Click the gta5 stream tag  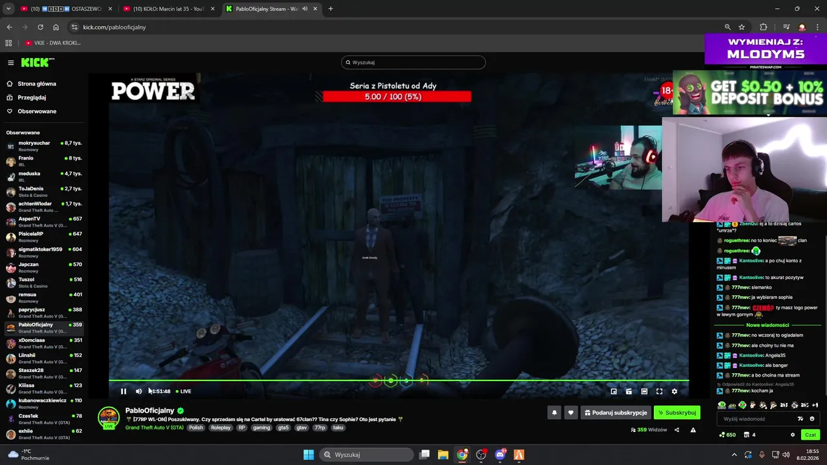coord(283,428)
